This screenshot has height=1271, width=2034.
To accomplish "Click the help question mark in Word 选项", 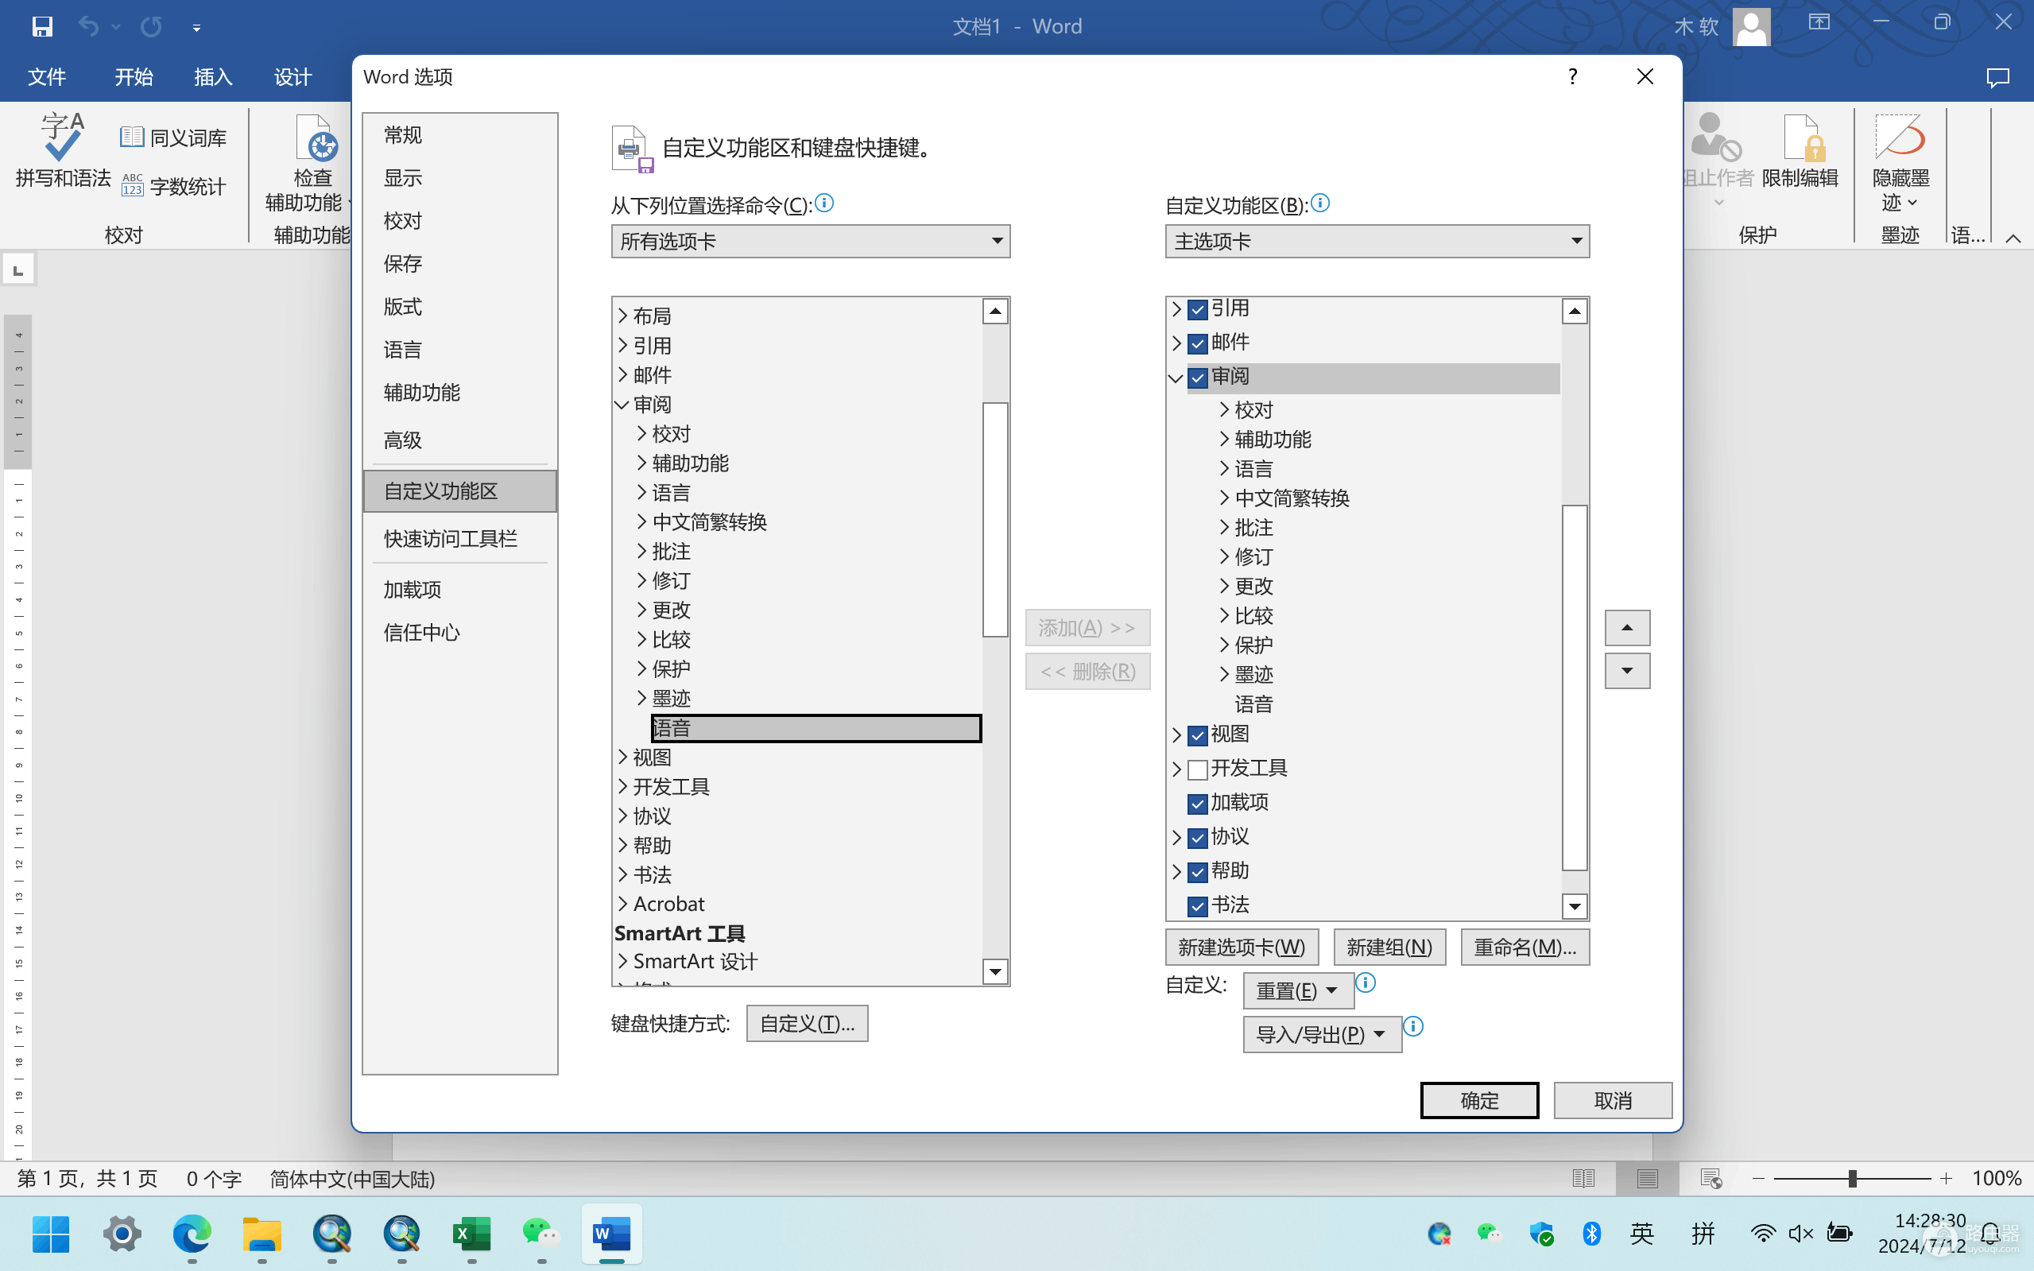I will point(1572,76).
